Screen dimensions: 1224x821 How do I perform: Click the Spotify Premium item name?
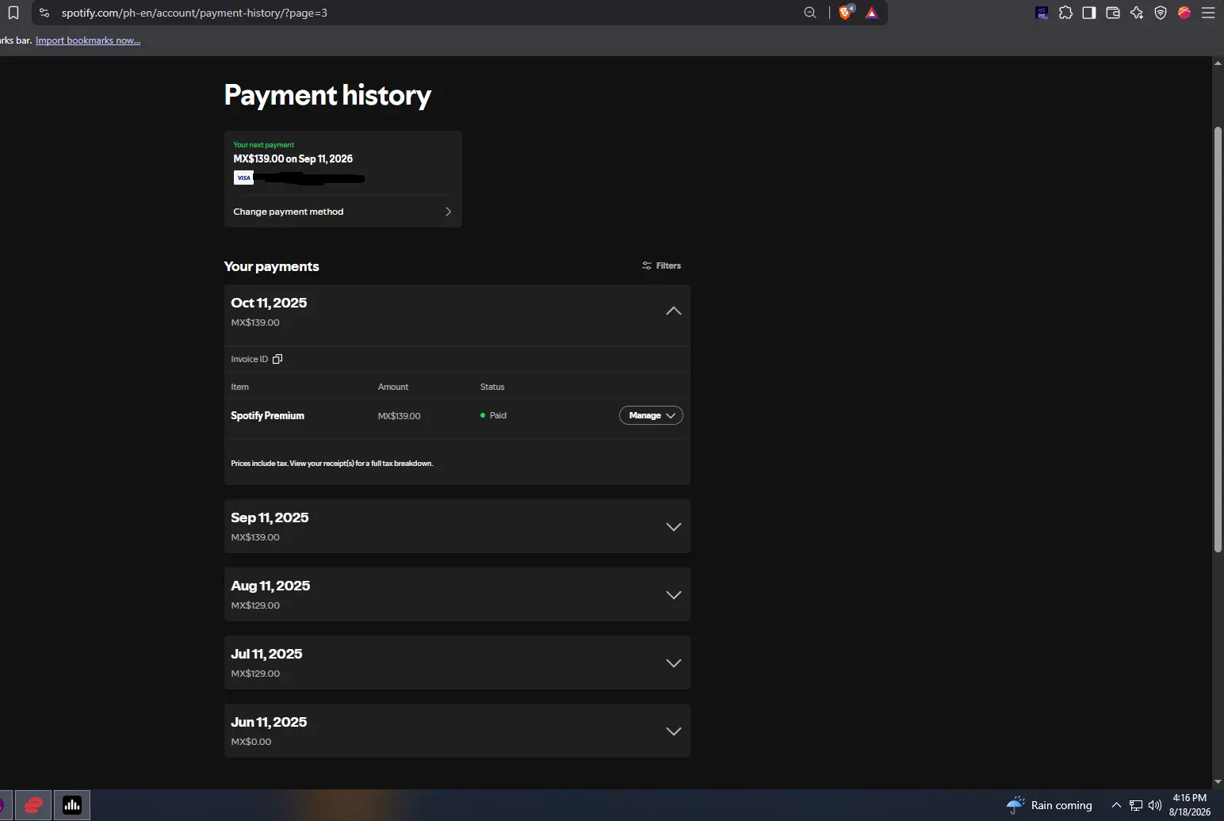(267, 416)
